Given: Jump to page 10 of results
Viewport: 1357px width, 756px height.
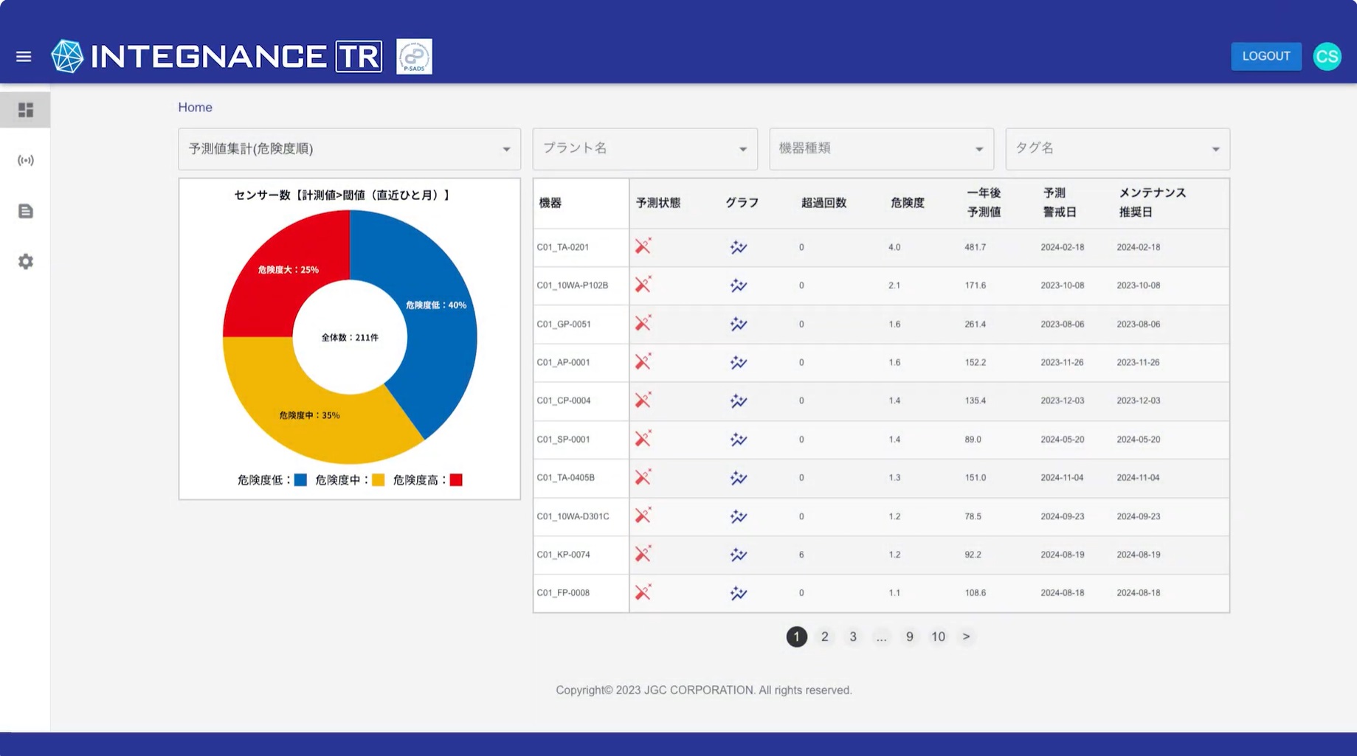Looking at the screenshot, I should click(937, 637).
